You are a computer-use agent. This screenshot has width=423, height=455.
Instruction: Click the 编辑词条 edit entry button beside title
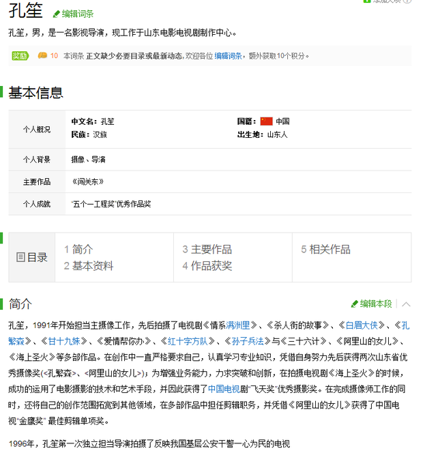pyautogui.click(x=73, y=14)
